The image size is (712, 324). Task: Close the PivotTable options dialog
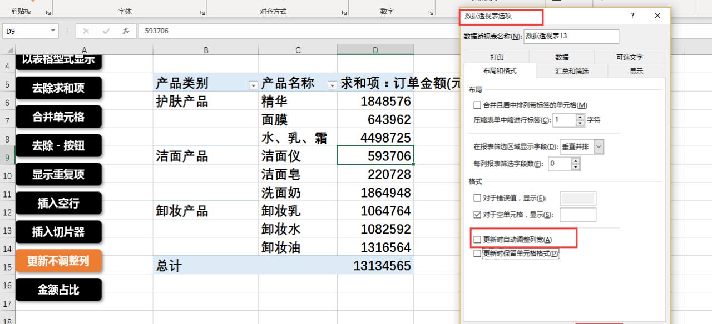tap(657, 16)
